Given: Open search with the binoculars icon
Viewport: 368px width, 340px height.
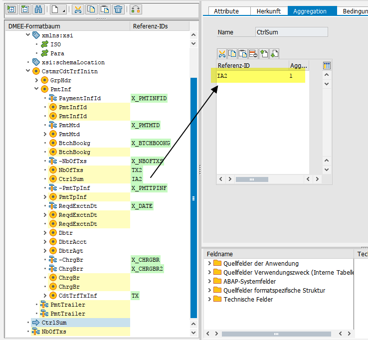Looking at the screenshot, I should coord(38,9).
